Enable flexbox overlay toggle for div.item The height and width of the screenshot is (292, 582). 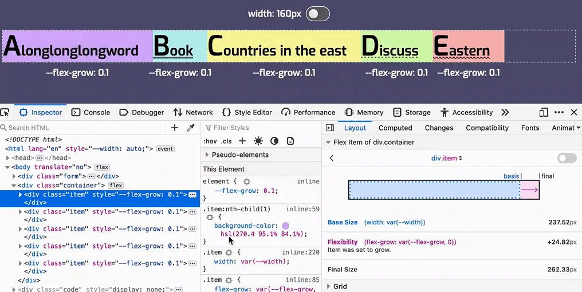coord(567,158)
